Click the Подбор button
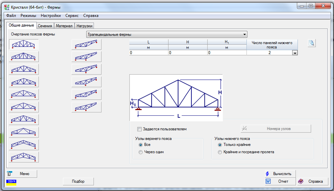 point(78,181)
